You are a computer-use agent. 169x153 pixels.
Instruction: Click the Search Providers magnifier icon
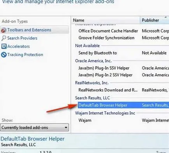tap(4, 38)
